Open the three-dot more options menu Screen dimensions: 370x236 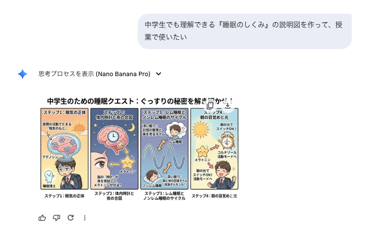pos(85,217)
